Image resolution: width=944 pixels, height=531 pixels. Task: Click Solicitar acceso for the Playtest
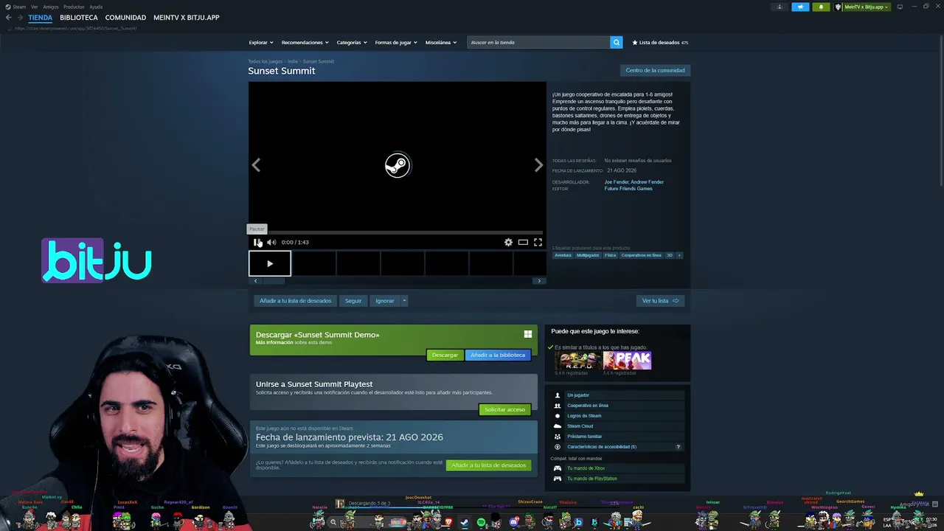click(x=505, y=409)
